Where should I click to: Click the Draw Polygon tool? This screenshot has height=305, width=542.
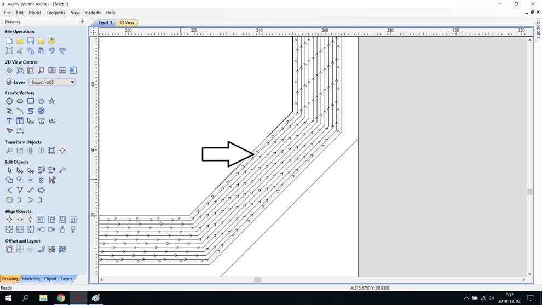click(x=41, y=101)
